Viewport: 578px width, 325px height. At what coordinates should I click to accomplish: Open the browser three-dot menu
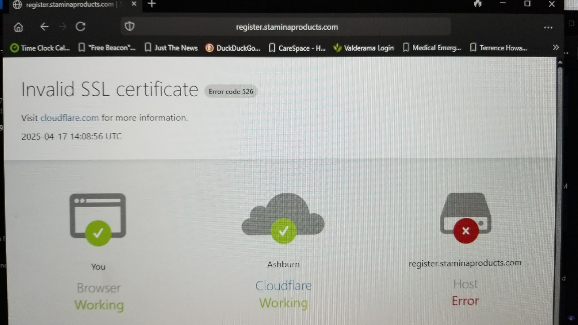click(548, 28)
